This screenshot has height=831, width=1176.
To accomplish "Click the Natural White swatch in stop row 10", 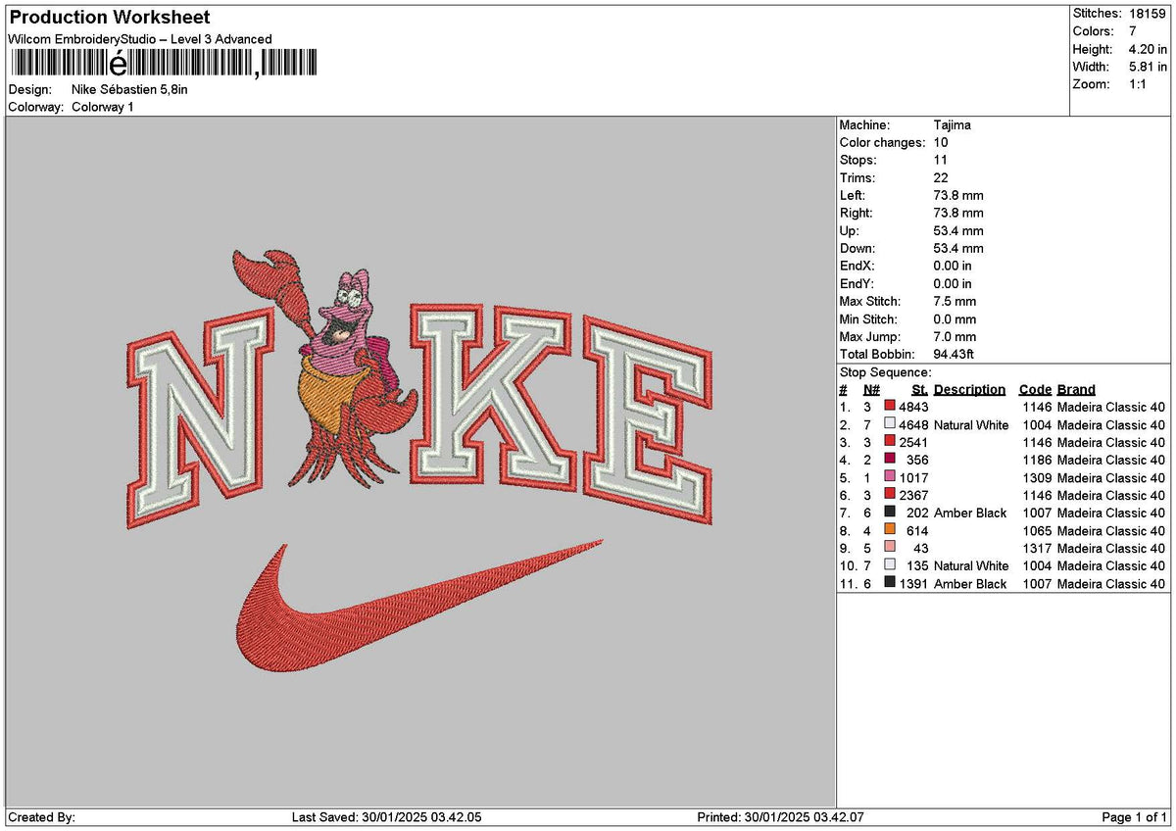I will (x=890, y=565).
